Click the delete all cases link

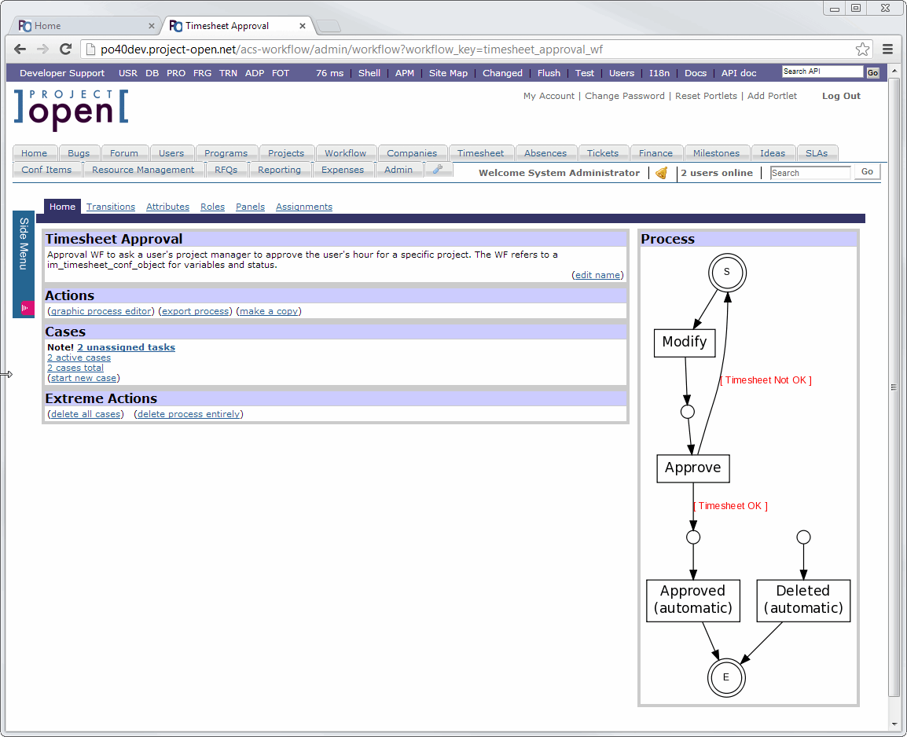coord(86,414)
